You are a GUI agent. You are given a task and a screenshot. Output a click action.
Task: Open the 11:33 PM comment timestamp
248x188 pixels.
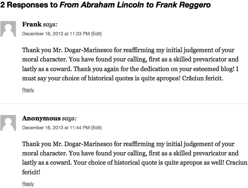point(56,34)
